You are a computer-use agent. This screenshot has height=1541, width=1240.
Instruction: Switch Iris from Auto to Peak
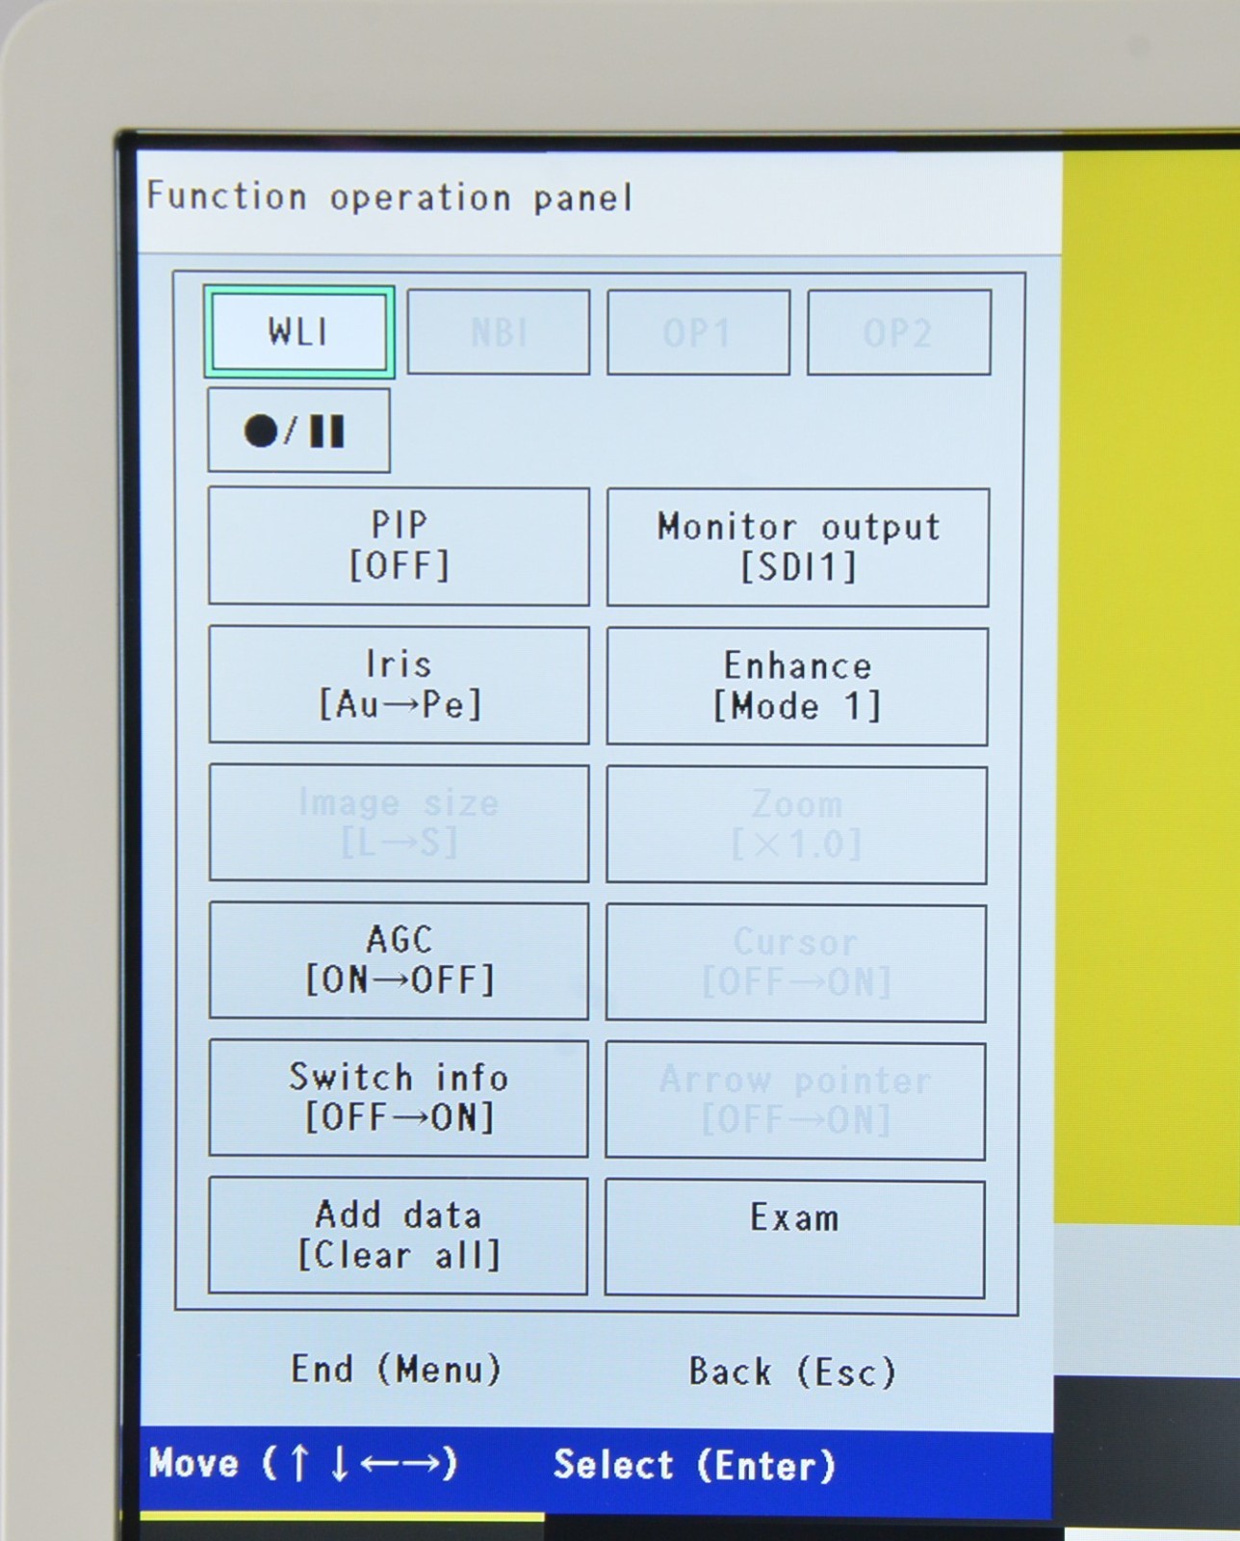[x=399, y=685]
